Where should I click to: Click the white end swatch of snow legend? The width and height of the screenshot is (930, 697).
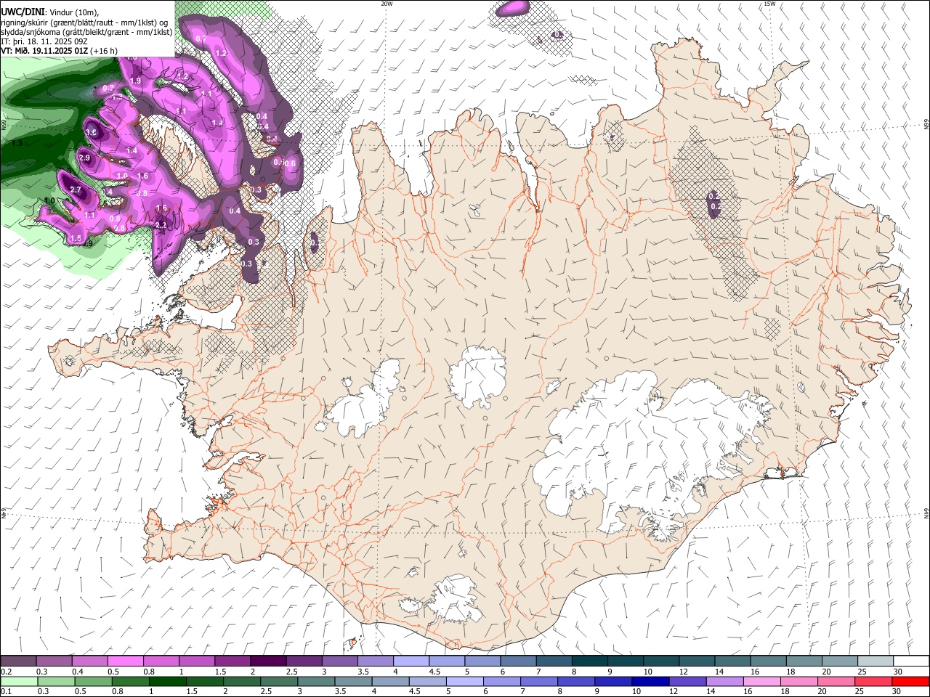click(911, 661)
